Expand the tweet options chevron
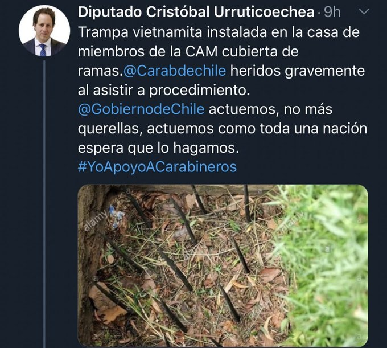387x348 pixels. point(363,11)
